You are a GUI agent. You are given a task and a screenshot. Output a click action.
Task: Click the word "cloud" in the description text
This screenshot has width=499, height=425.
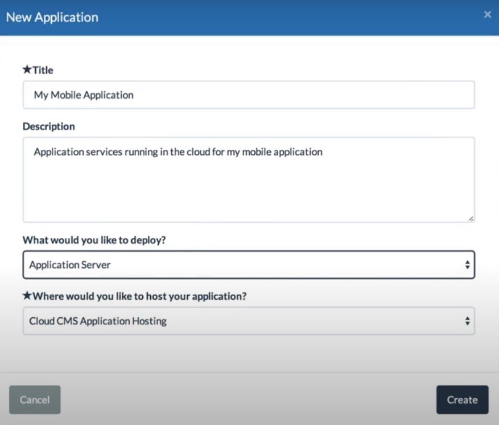point(199,152)
